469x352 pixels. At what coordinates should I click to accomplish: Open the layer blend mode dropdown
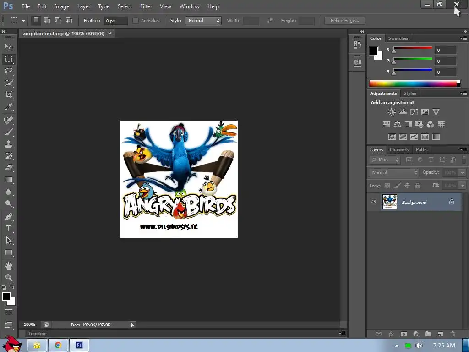(394, 173)
